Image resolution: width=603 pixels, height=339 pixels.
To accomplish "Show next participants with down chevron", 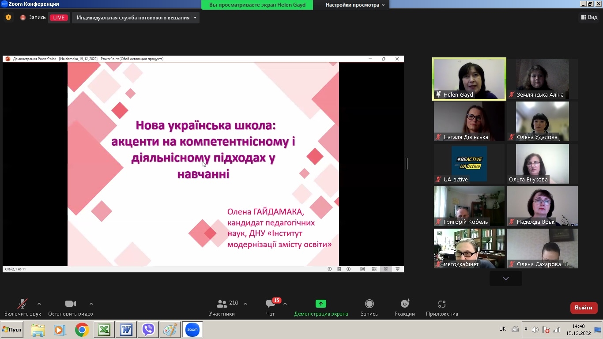I will click(x=506, y=279).
